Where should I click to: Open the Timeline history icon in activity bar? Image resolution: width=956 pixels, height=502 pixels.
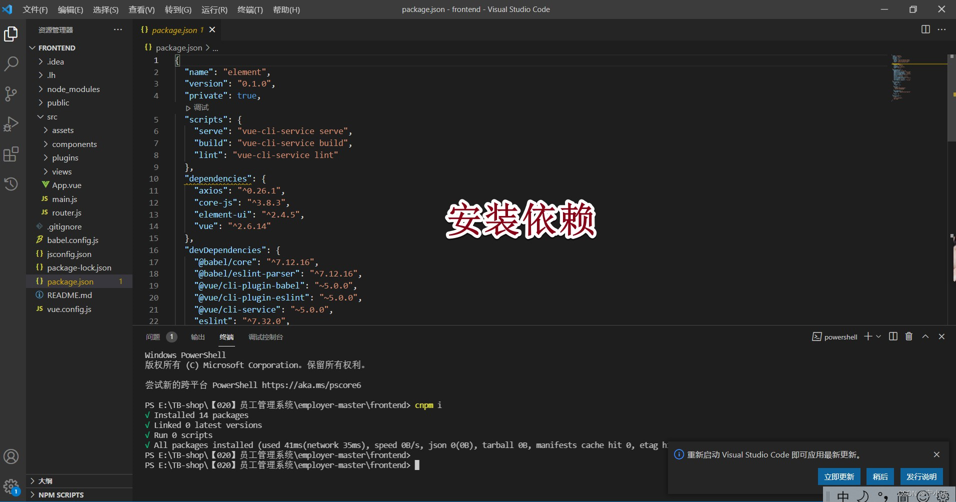11,184
